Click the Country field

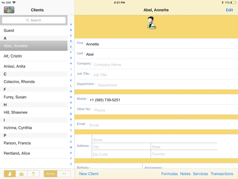pos(184,154)
